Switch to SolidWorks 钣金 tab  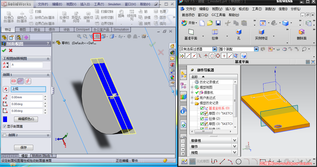[x=37, y=30]
